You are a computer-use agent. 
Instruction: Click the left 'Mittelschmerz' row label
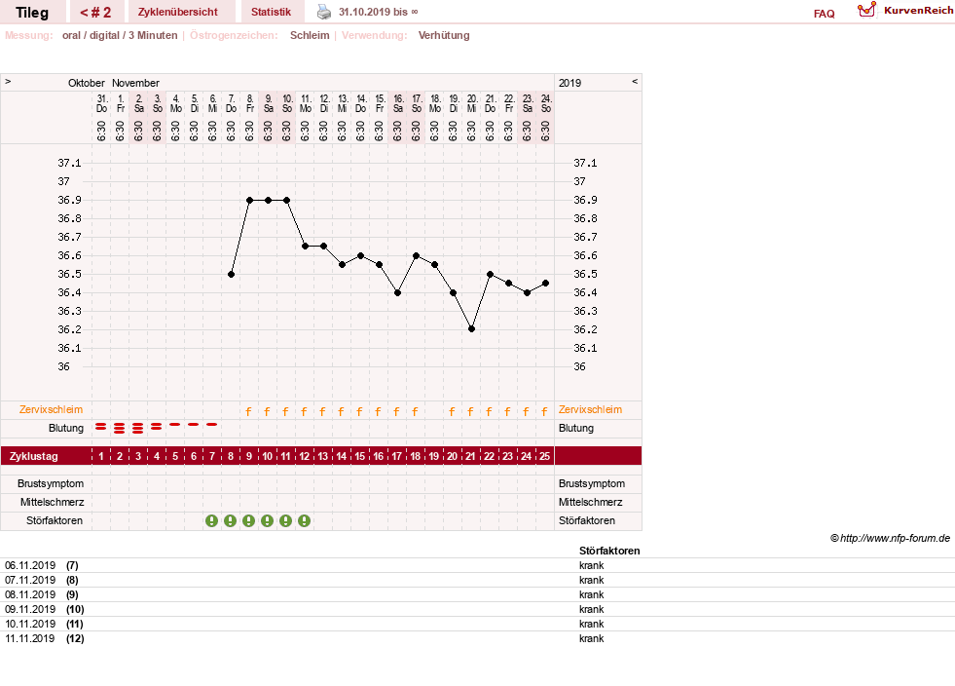pos(52,503)
